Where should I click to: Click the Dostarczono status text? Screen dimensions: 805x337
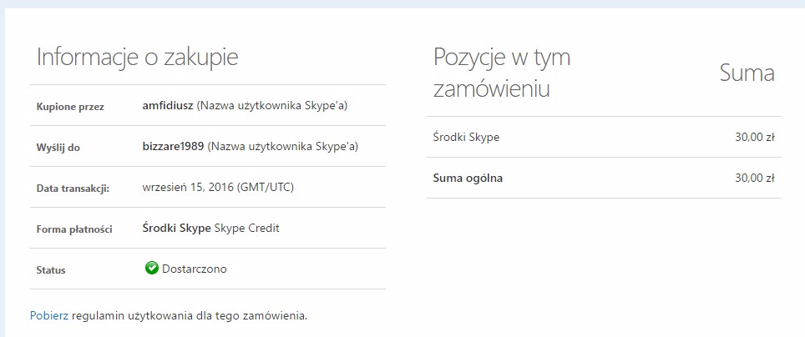pyautogui.click(x=195, y=269)
